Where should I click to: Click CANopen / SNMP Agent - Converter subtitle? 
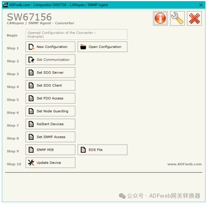41,23
